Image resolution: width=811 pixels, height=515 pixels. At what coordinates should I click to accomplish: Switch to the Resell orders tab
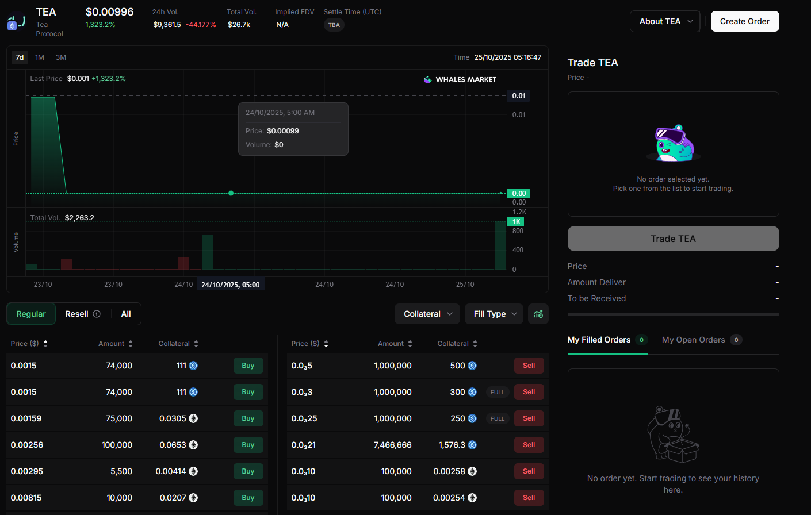(76, 314)
